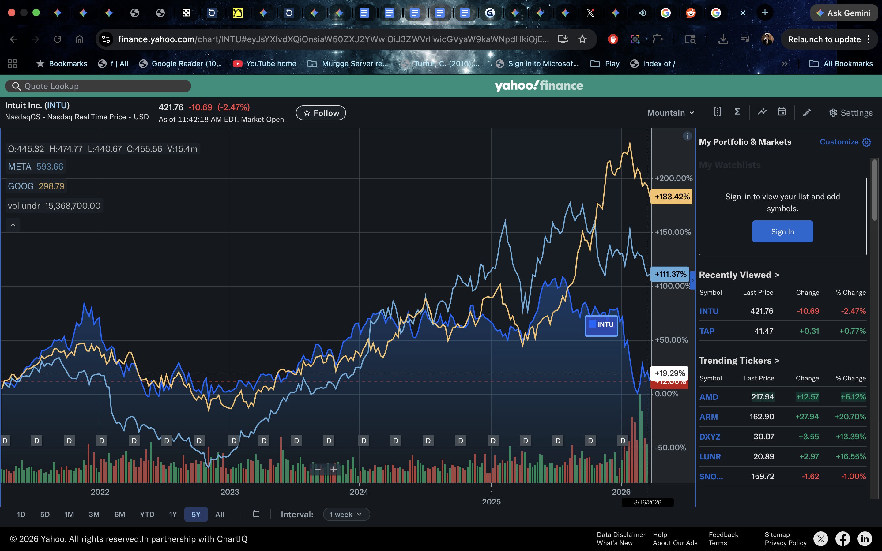Activate the pencil drawing tool
The image size is (882, 551).
coord(807,113)
